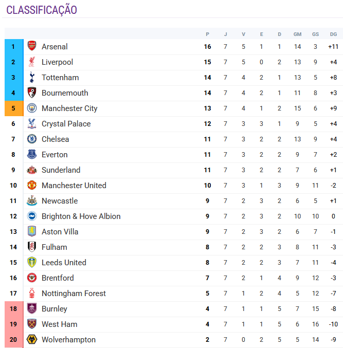Open the Crystal Palace team link
Screen dimensions: 343x348
[66, 124]
